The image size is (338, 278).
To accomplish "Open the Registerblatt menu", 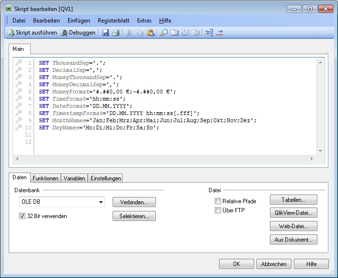I will 114,21.
